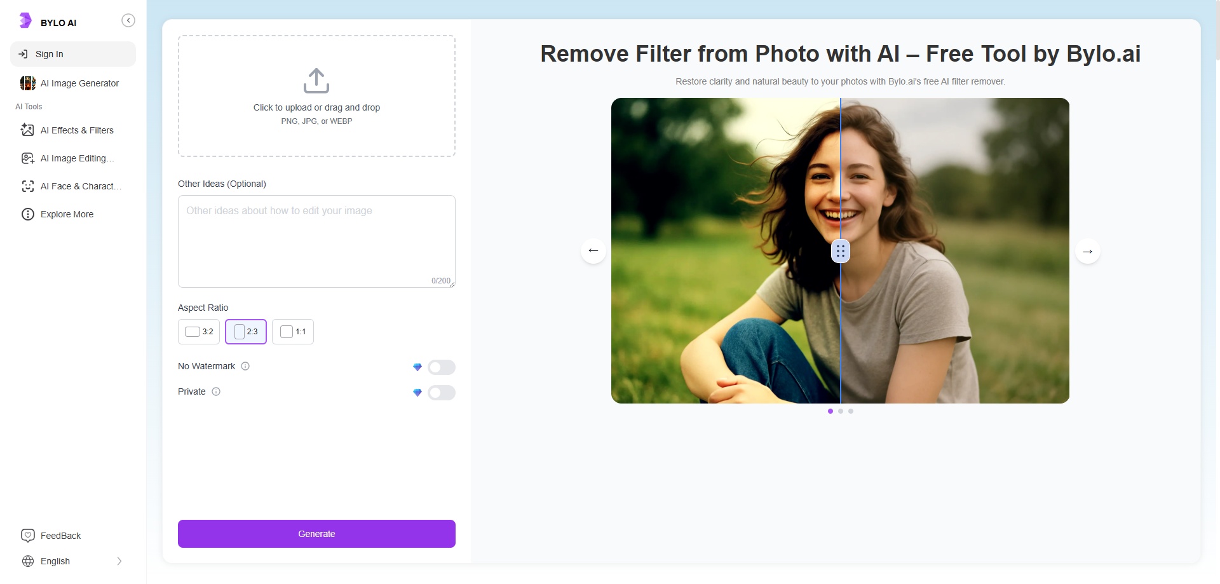Go to previous example with left arrow
This screenshot has height=584, width=1220.
point(593,251)
